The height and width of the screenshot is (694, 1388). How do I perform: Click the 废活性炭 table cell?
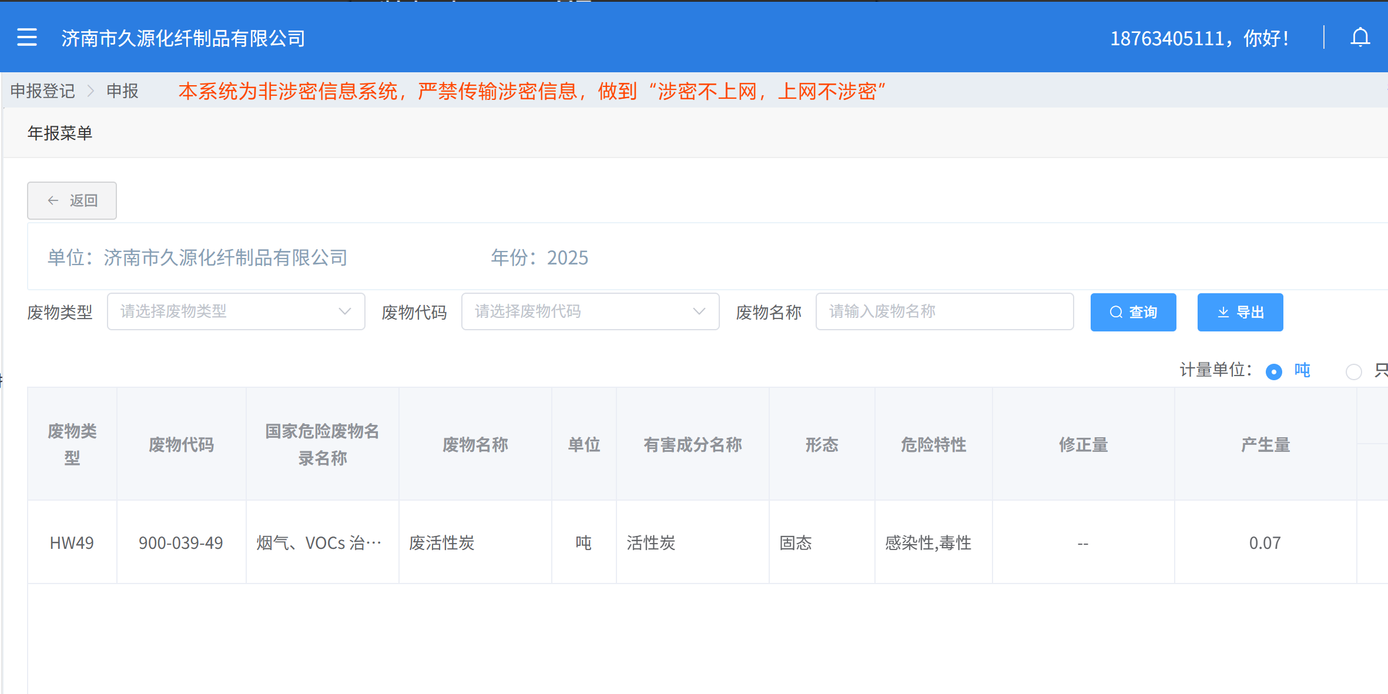[442, 542]
